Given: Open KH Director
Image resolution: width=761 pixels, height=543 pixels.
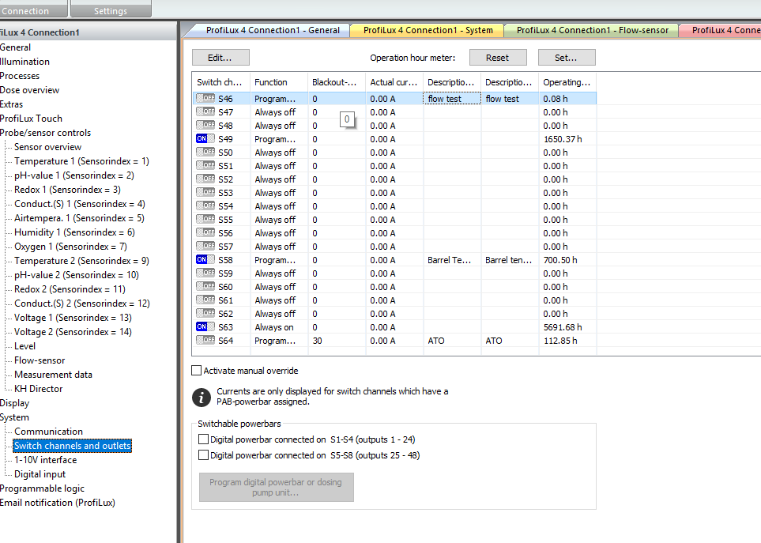Looking at the screenshot, I should pyautogui.click(x=39, y=389).
